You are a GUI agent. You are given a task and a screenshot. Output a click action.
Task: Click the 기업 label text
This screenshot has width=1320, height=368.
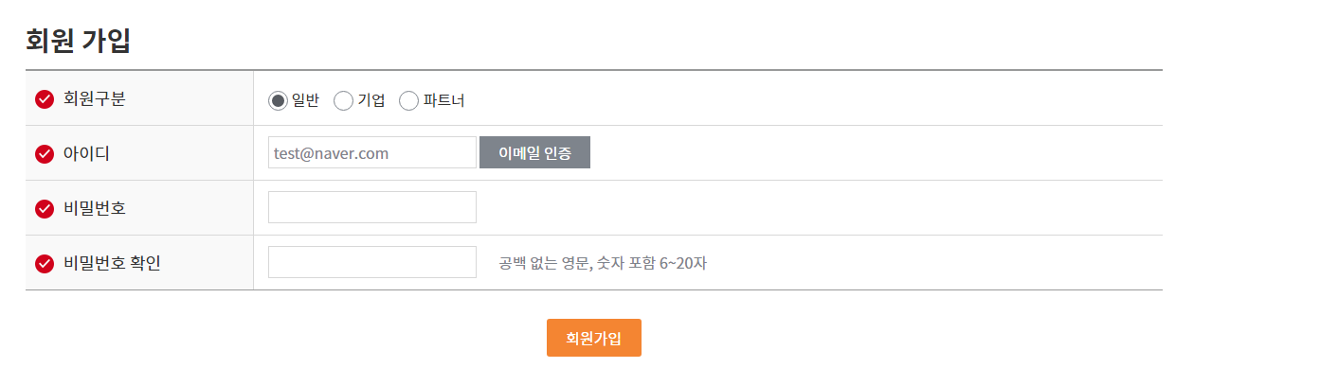coord(371,100)
